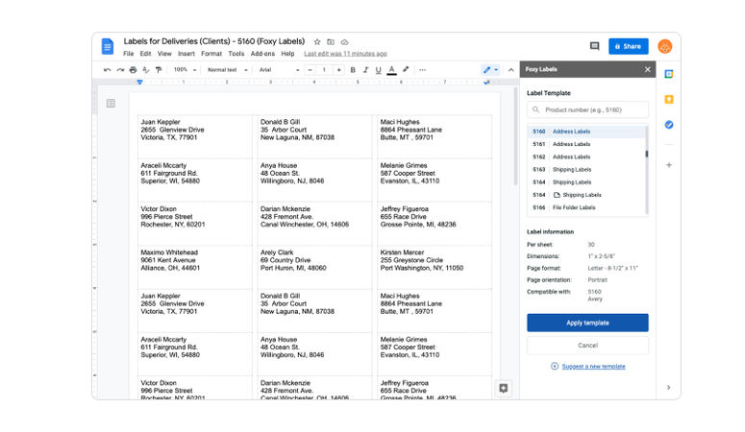Select the 5162 Address Labels template
Image resolution: width=745 pixels, height=432 pixels.
pyautogui.click(x=586, y=156)
